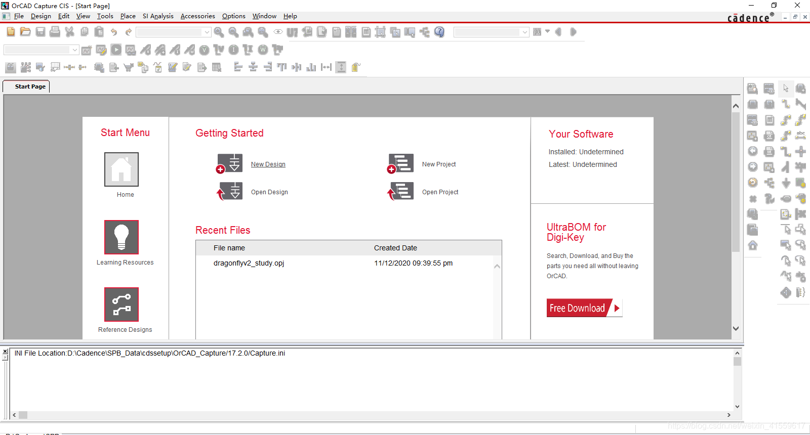
Task: Open the Design menu
Action: click(41, 16)
